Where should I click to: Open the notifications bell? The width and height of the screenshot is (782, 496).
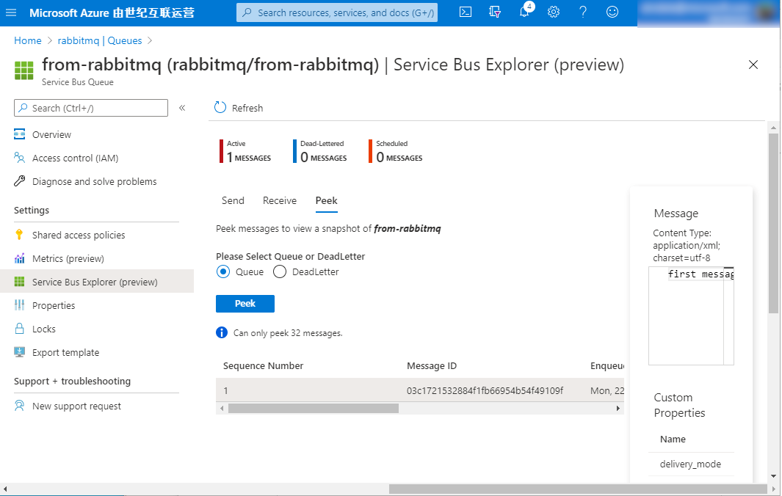click(x=524, y=12)
